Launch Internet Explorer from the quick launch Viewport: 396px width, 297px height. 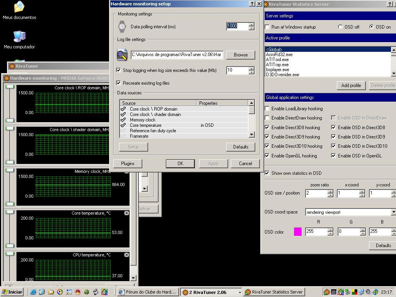[x=33, y=292]
